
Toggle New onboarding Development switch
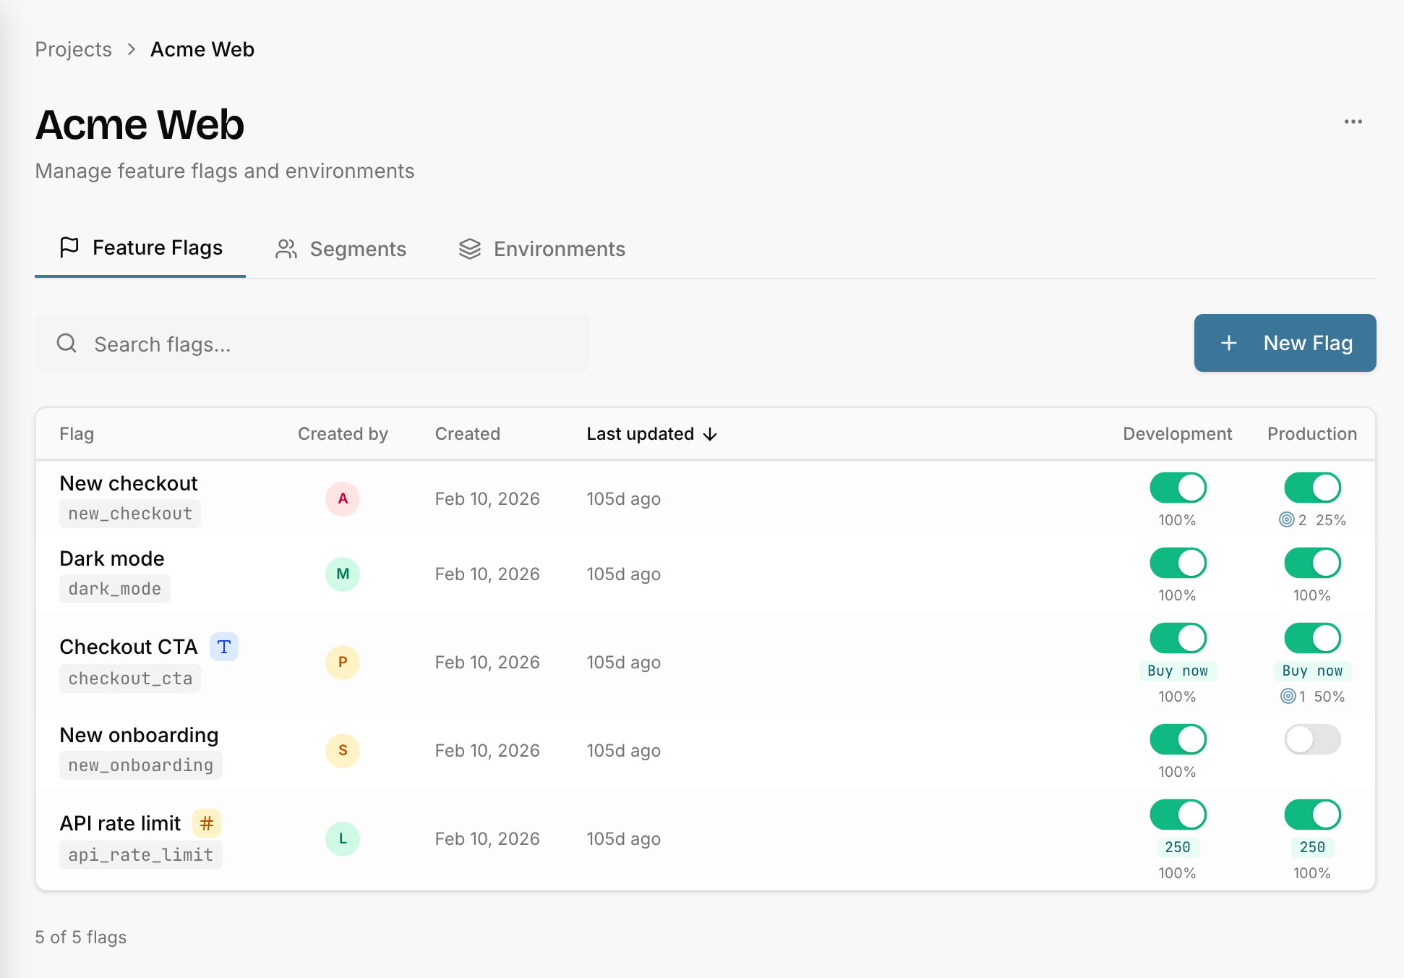tap(1178, 739)
